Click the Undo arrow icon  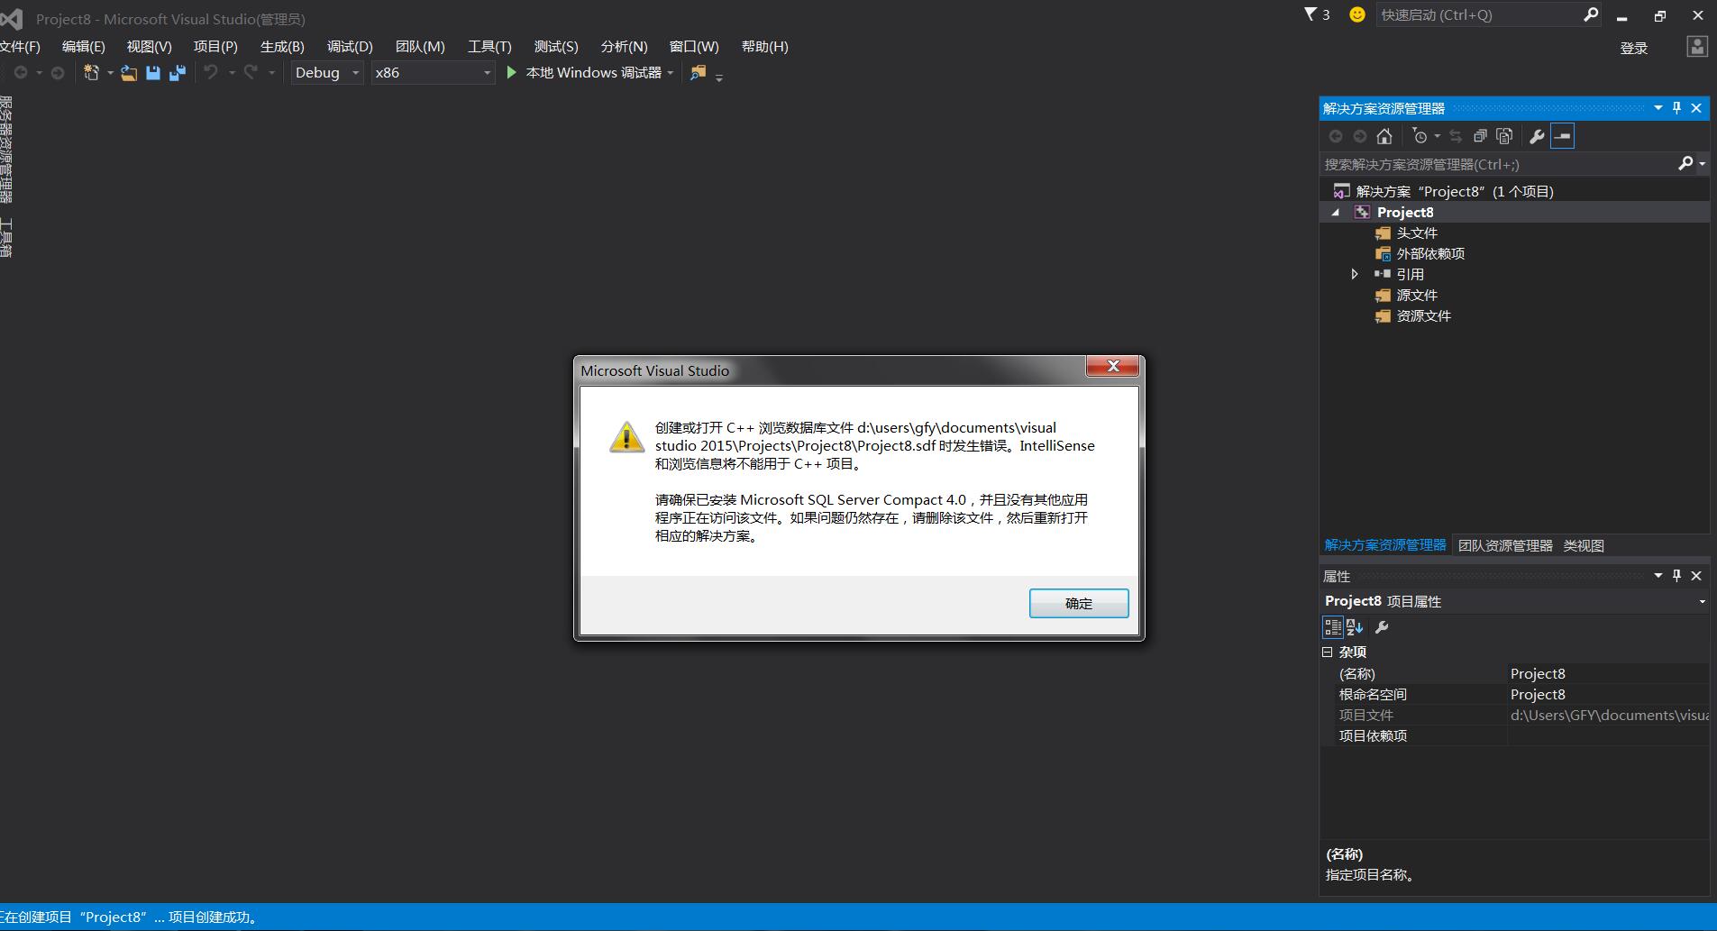tap(211, 72)
